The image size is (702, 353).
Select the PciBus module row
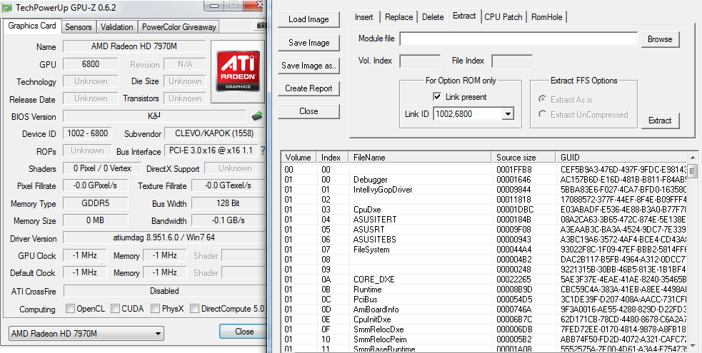click(x=484, y=299)
